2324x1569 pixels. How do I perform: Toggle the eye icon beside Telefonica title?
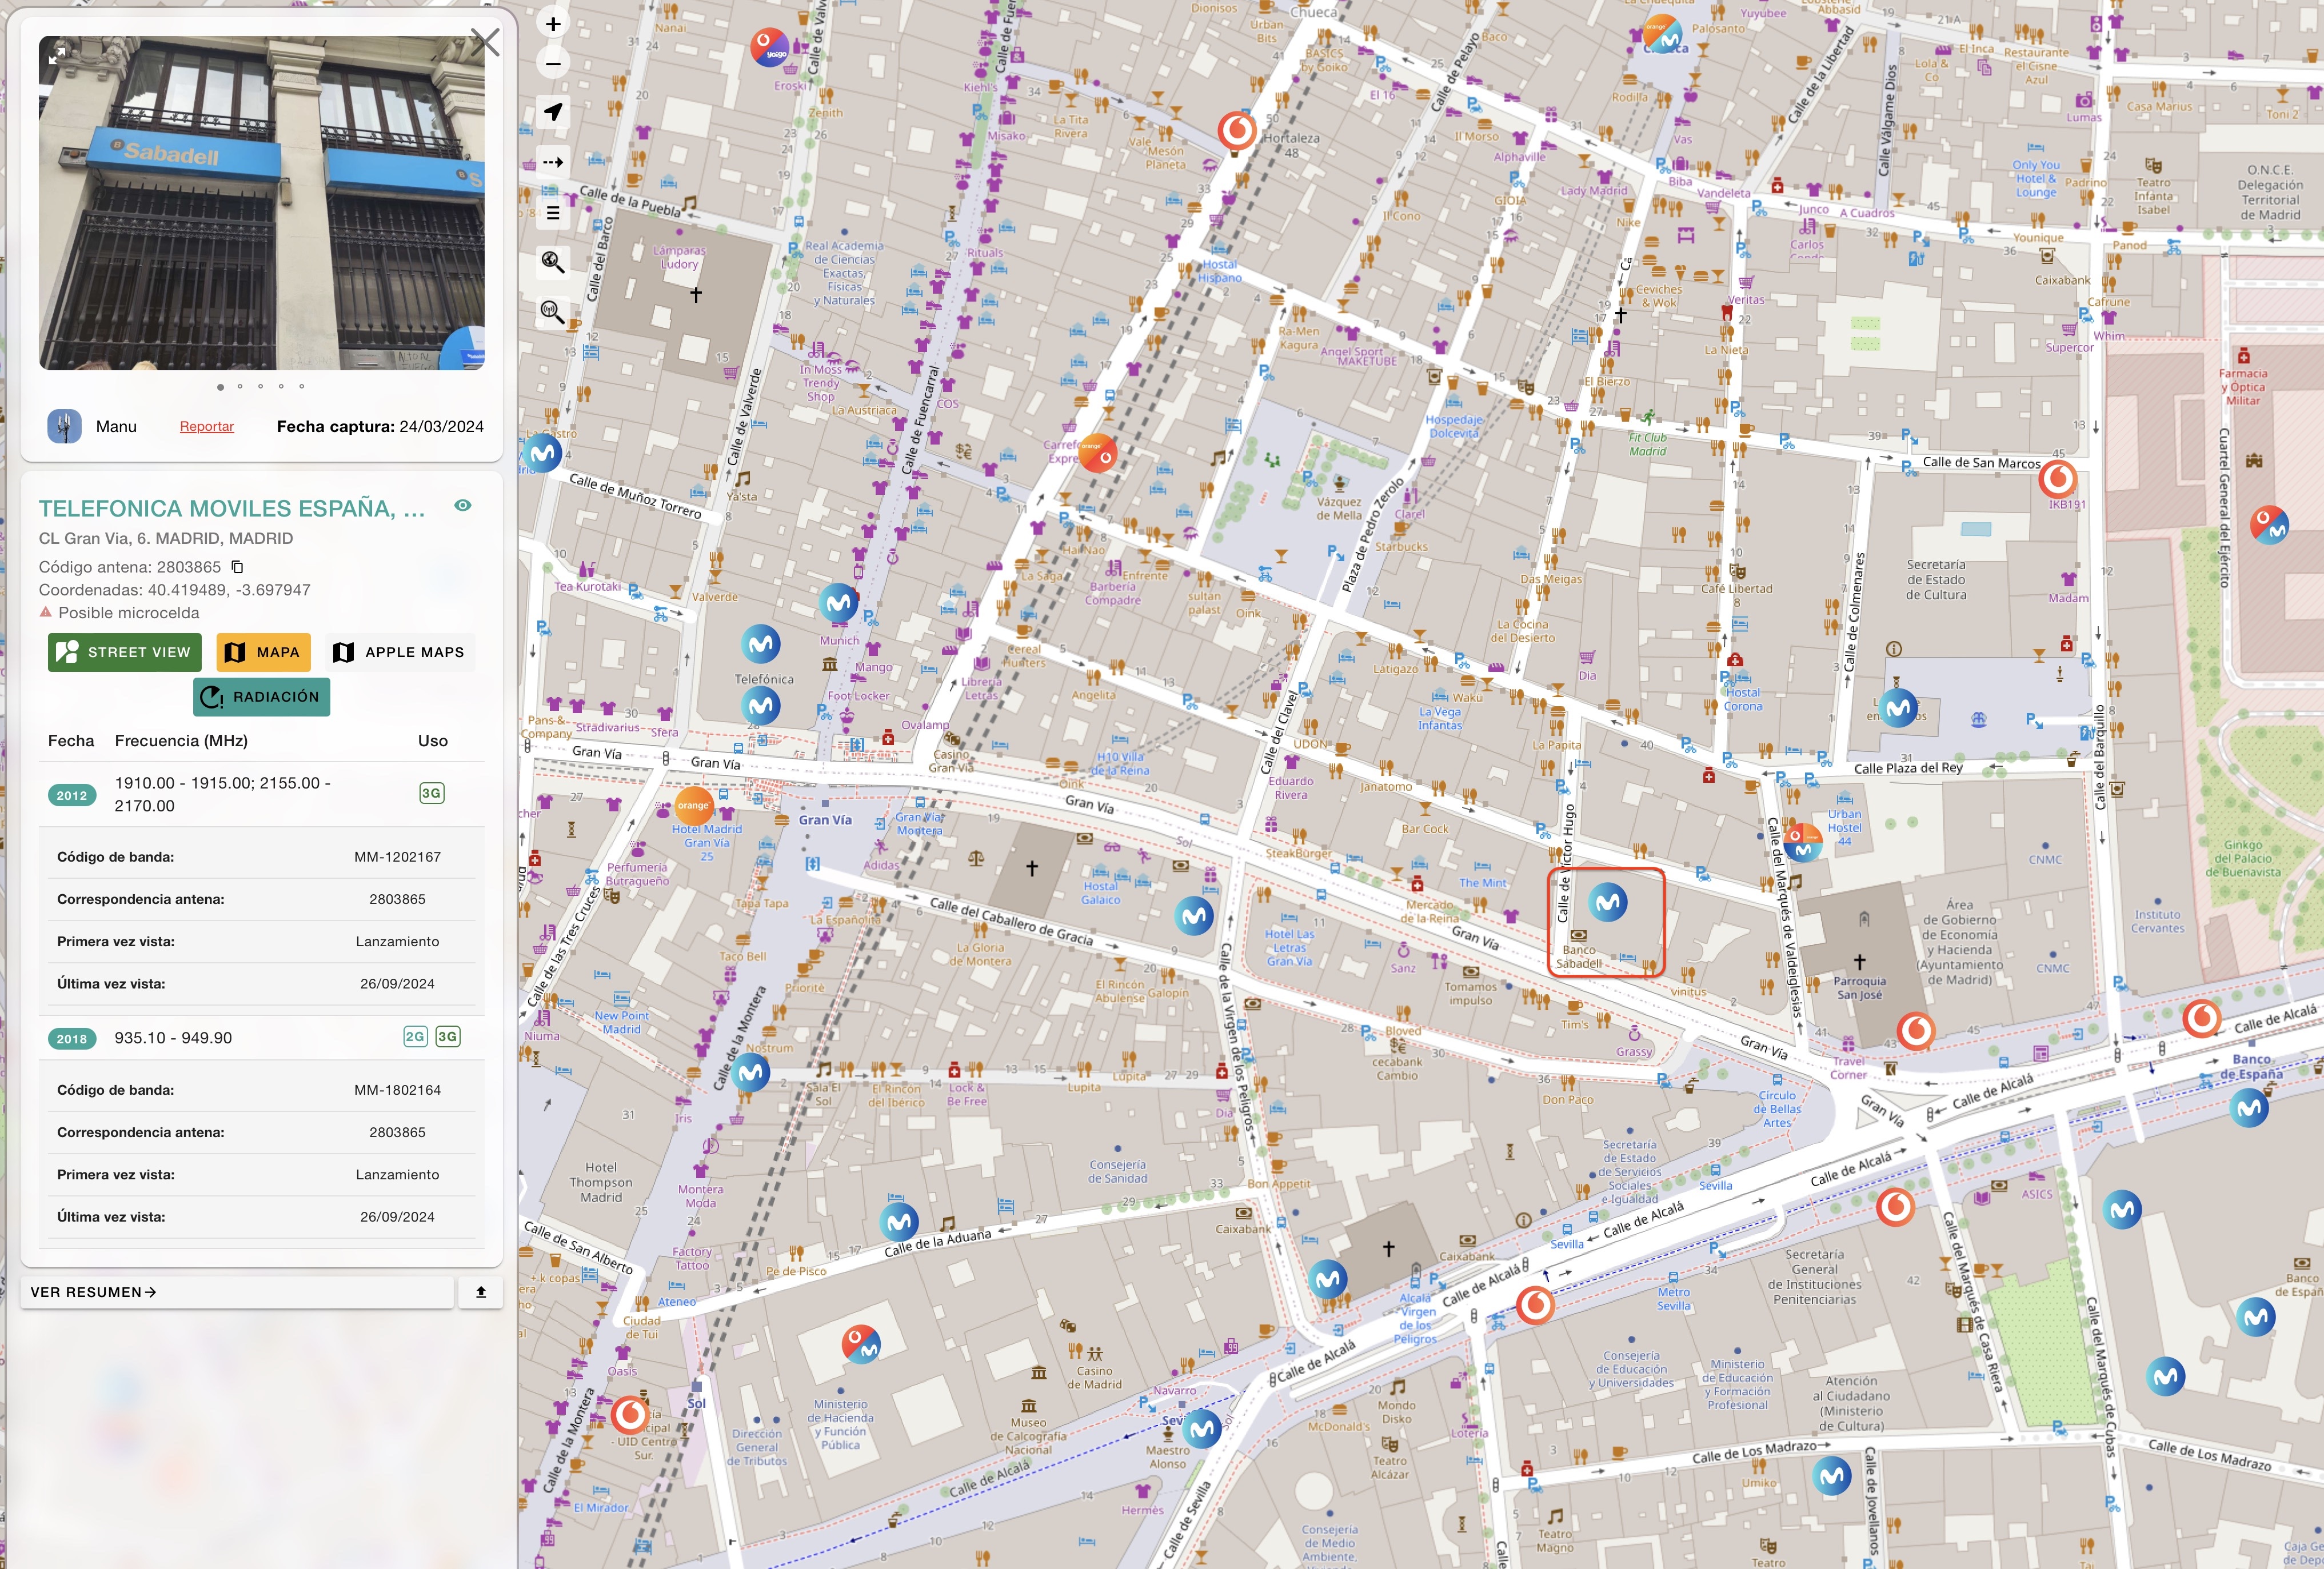coord(462,506)
